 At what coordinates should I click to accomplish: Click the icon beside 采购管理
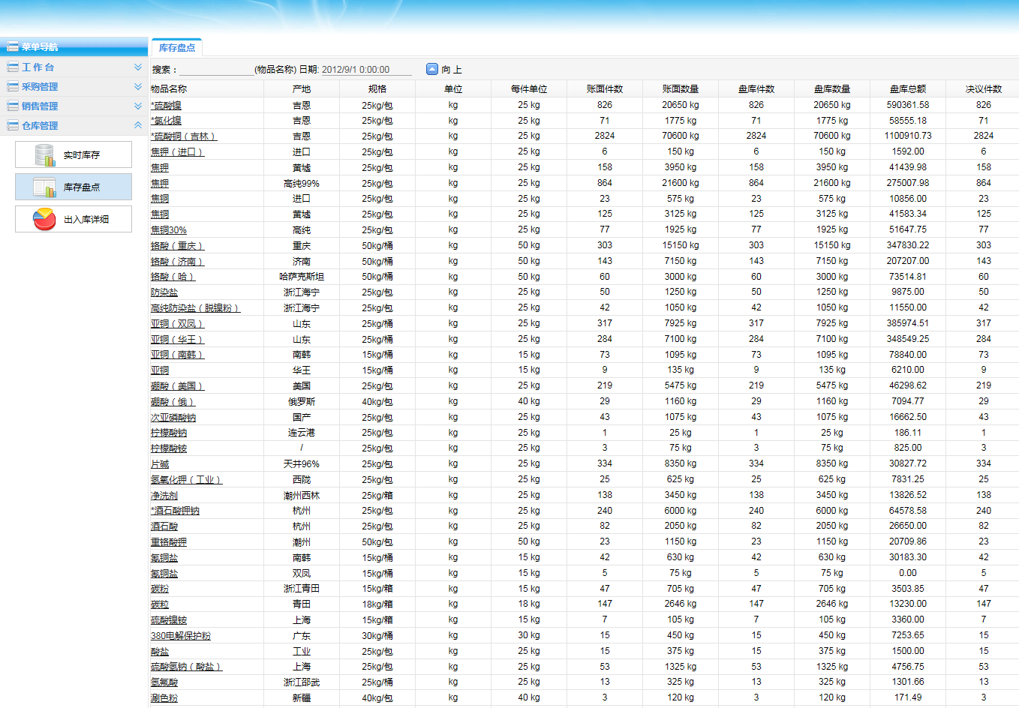click(13, 87)
